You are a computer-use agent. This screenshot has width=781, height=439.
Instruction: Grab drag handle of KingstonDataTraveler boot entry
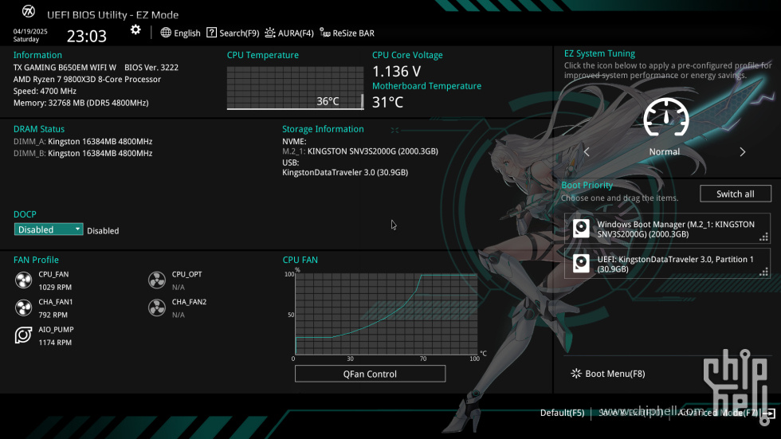[763, 271]
